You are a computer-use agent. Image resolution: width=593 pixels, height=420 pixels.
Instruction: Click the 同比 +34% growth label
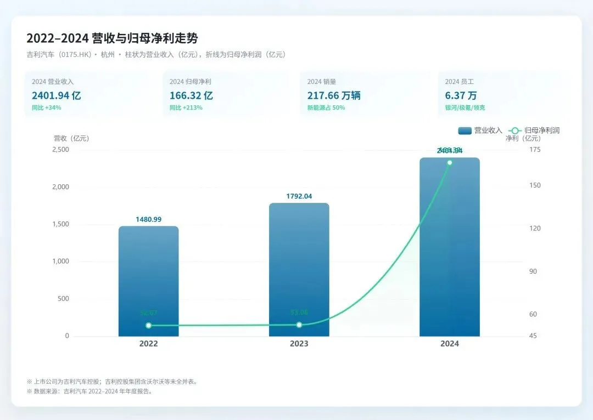pos(47,107)
